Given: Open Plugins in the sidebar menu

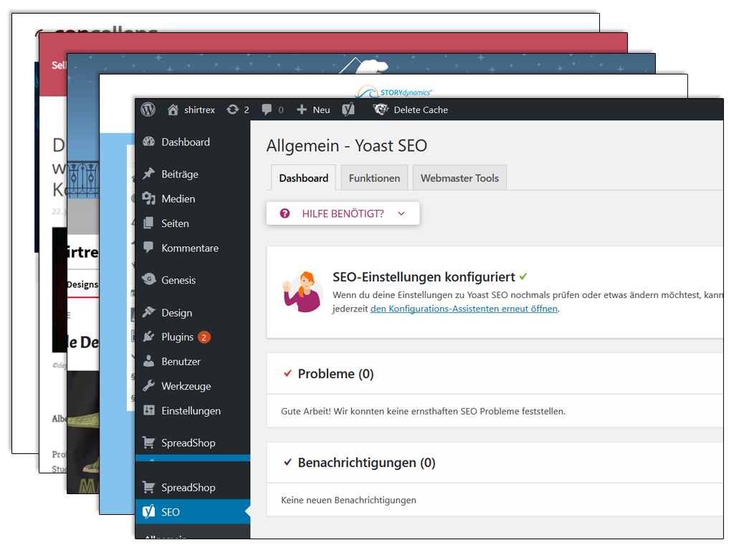Looking at the screenshot, I should 178,337.
